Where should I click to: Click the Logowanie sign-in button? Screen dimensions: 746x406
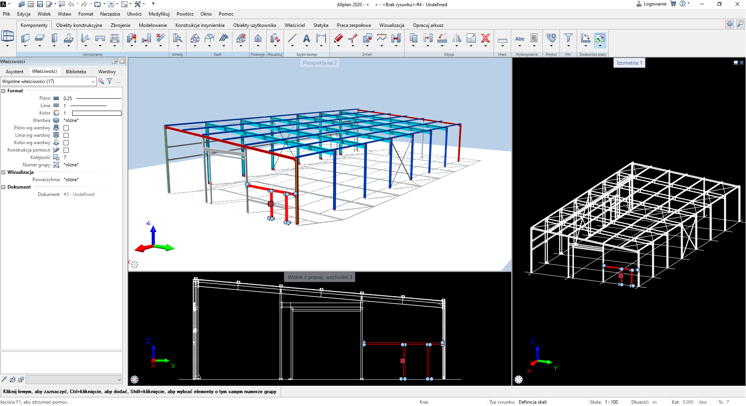pos(651,4)
